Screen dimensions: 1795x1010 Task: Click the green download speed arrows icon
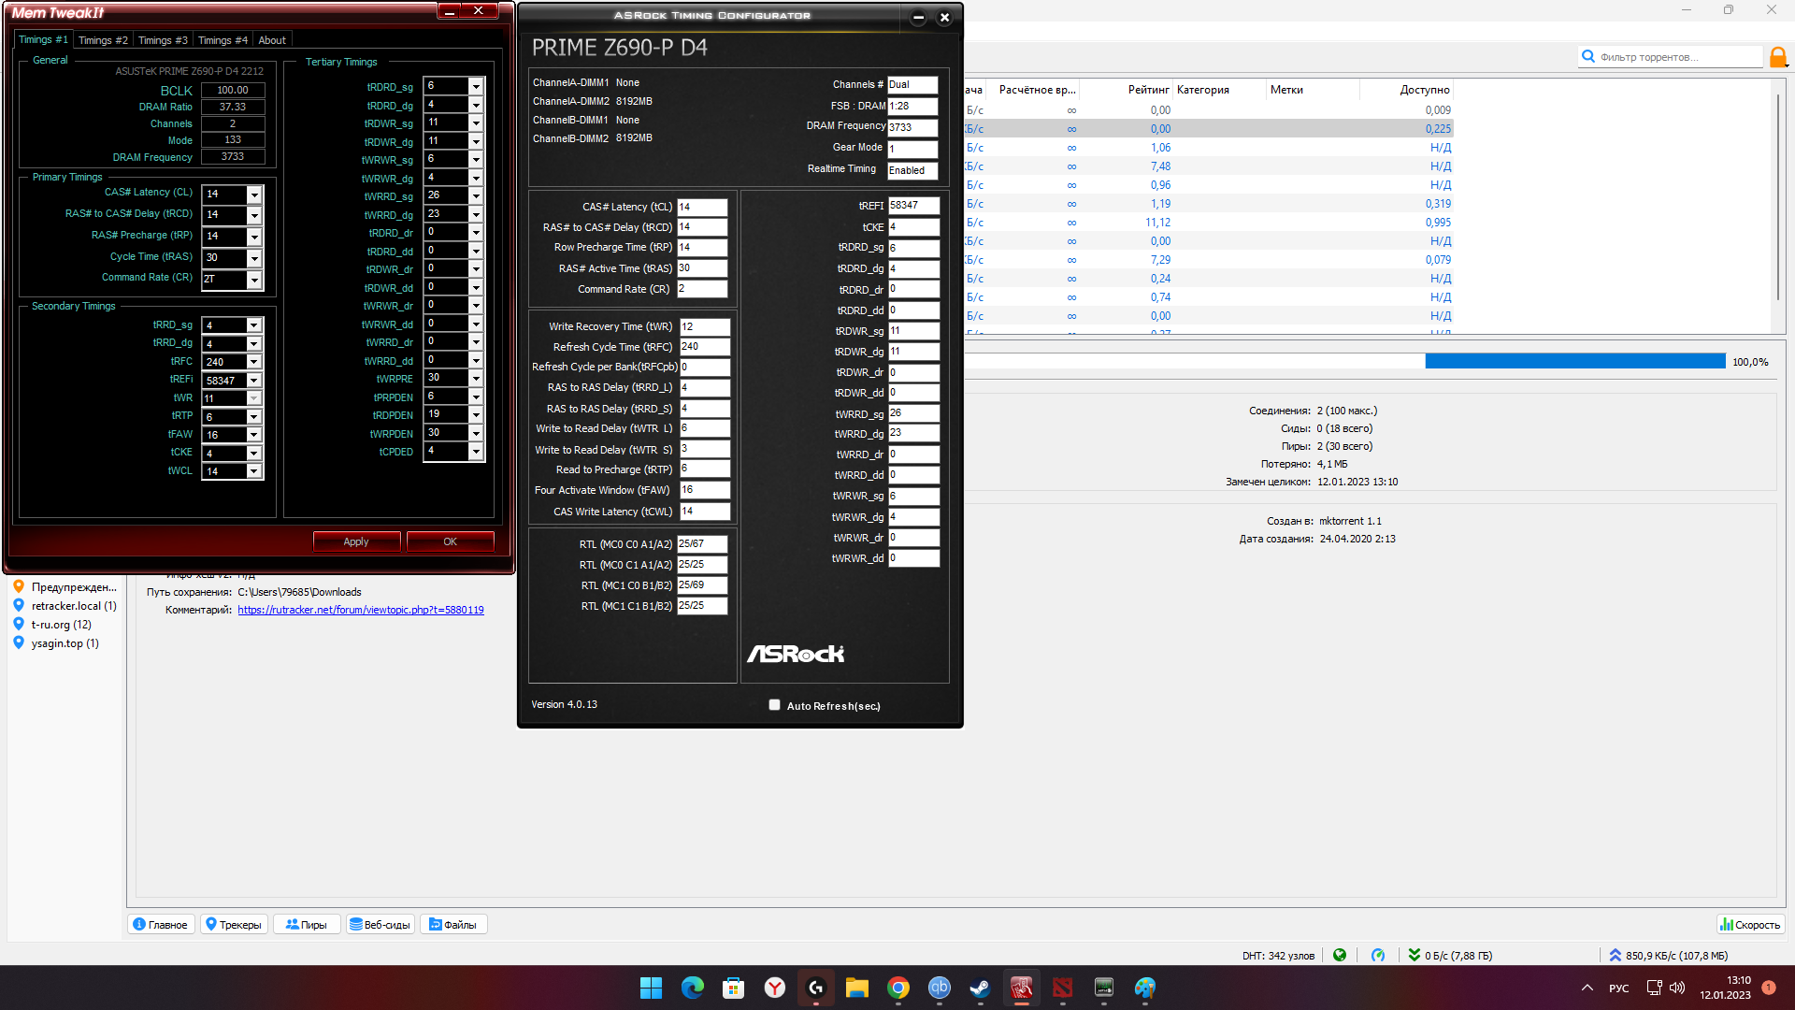(x=1414, y=955)
